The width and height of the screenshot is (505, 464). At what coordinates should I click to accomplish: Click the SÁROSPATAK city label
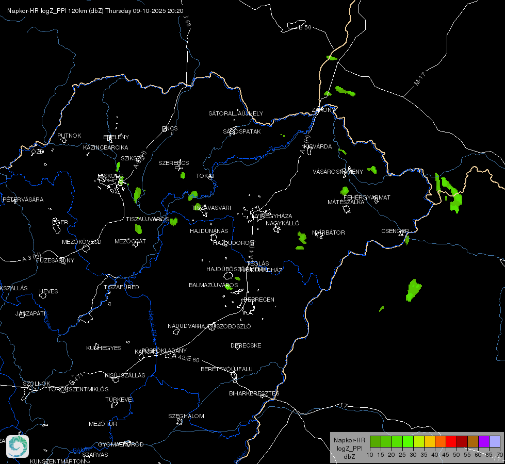tap(242, 131)
